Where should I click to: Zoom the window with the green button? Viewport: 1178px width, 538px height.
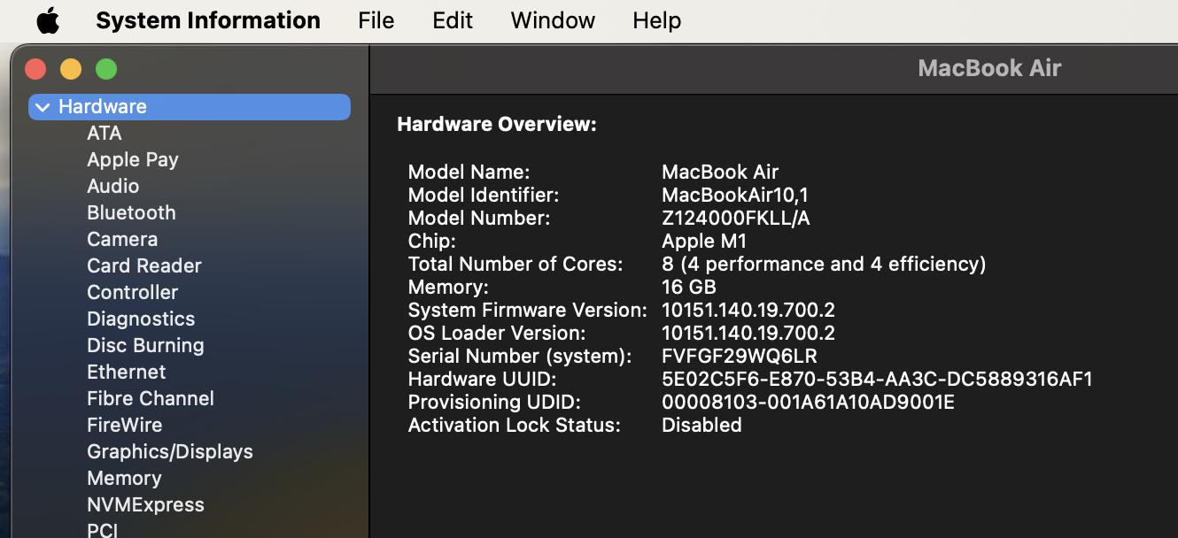pyautogui.click(x=106, y=69)
